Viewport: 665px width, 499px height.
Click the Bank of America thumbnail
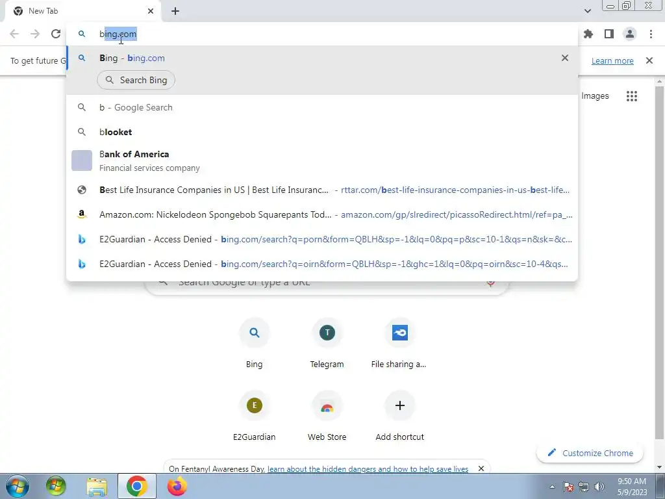pos(82,160)
